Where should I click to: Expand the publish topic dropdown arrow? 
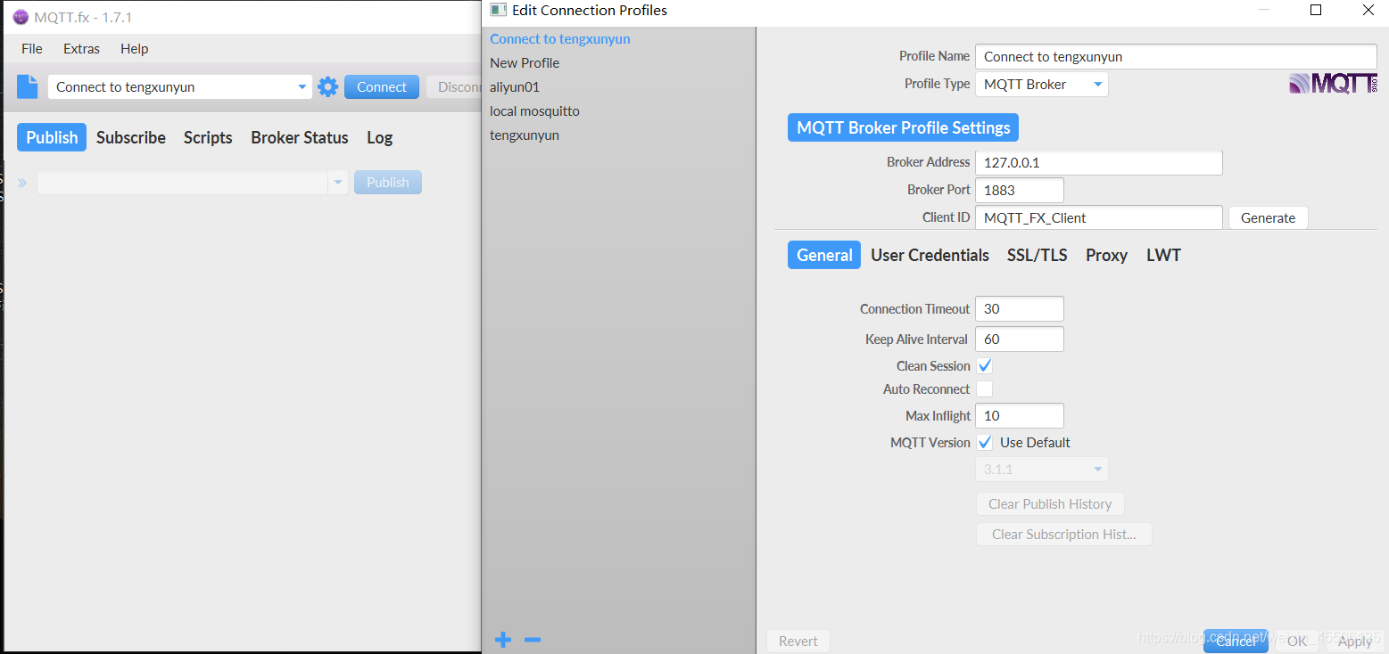[x=338, y=183]
